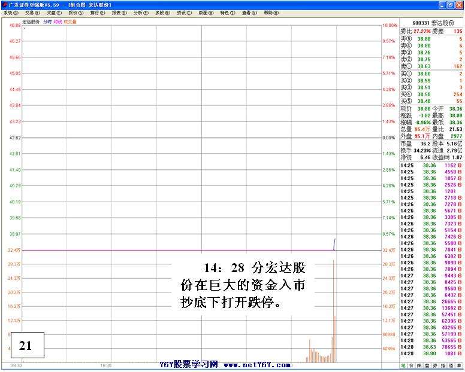The height and width of the screenshot is (372, 465).
Task: Select the 14:27 trade row with 62396 volume
Action: tap(431, 321)
